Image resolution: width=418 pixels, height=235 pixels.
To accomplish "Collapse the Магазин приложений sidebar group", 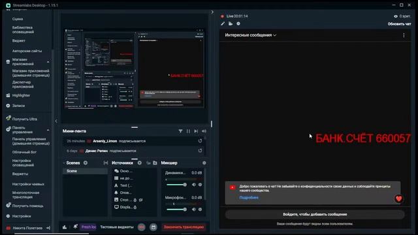I will 48,62.
